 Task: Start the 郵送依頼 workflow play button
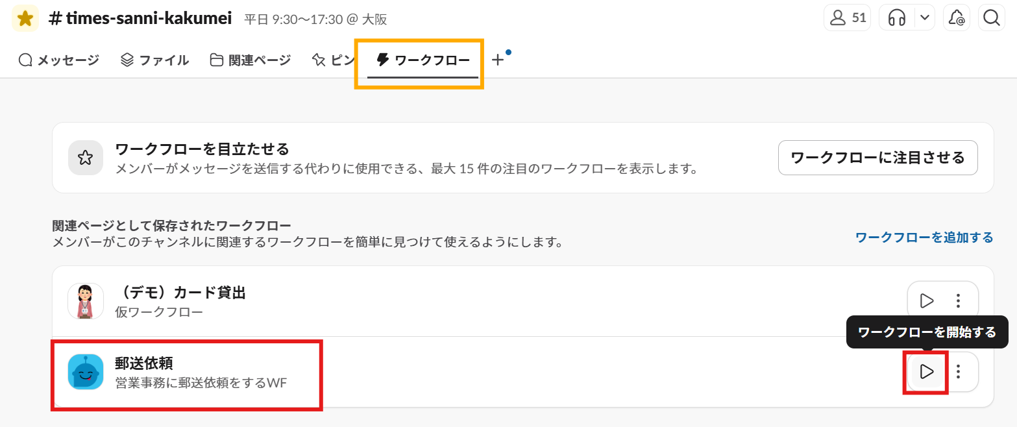927,372
